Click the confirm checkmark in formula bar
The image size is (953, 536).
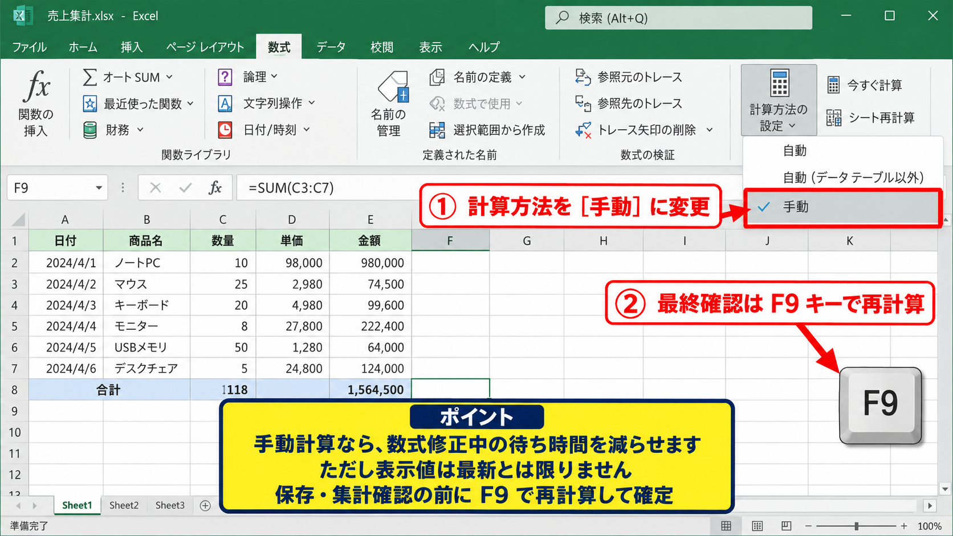(x=185, y=188)
